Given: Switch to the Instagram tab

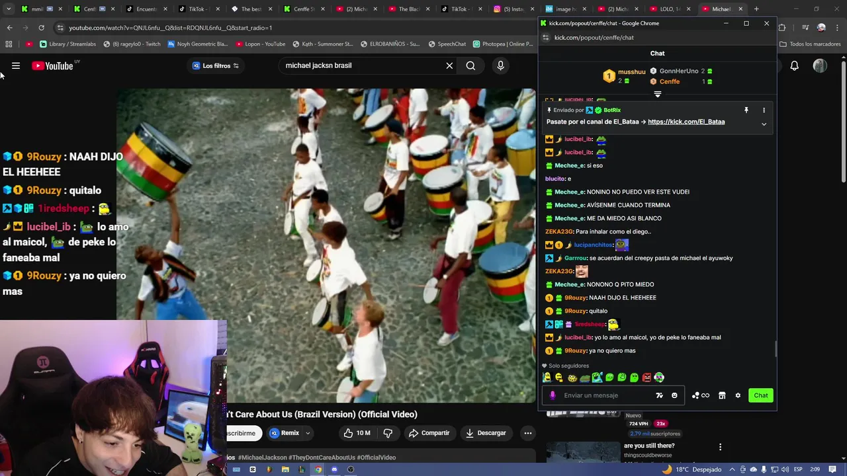Looking at the screenshot, I should point(513,9).
